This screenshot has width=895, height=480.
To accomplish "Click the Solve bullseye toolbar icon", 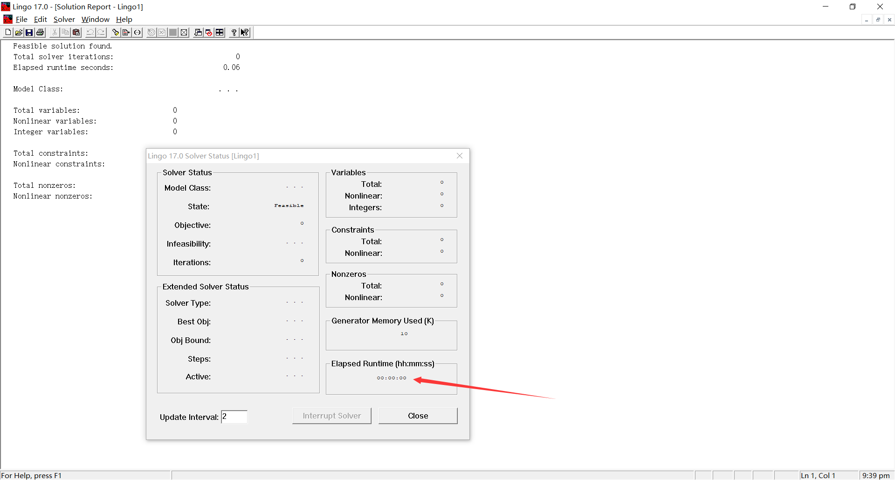I will click(151, 32).
